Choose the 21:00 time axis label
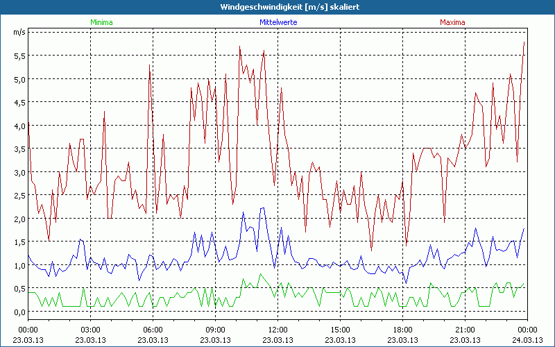This screenshot has height=347, width=555. (x=465, y=329)
